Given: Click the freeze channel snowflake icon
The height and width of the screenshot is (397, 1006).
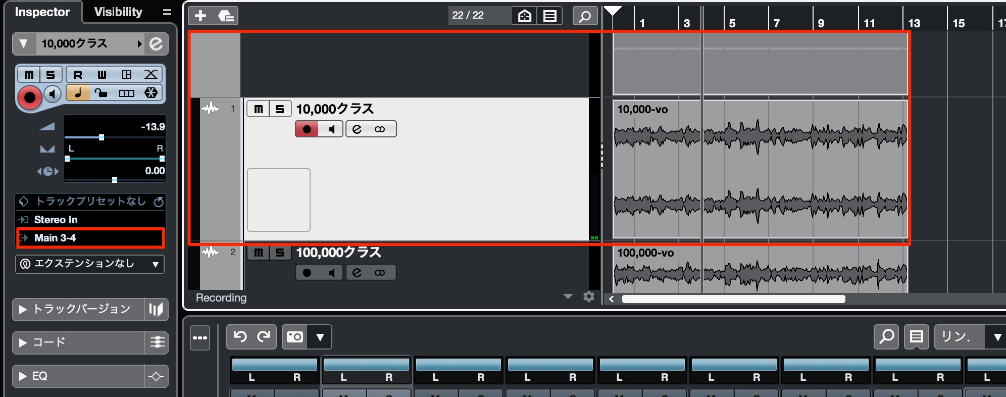Looking at the screenshot, I should pyautogui.click(x=151, y=93).
